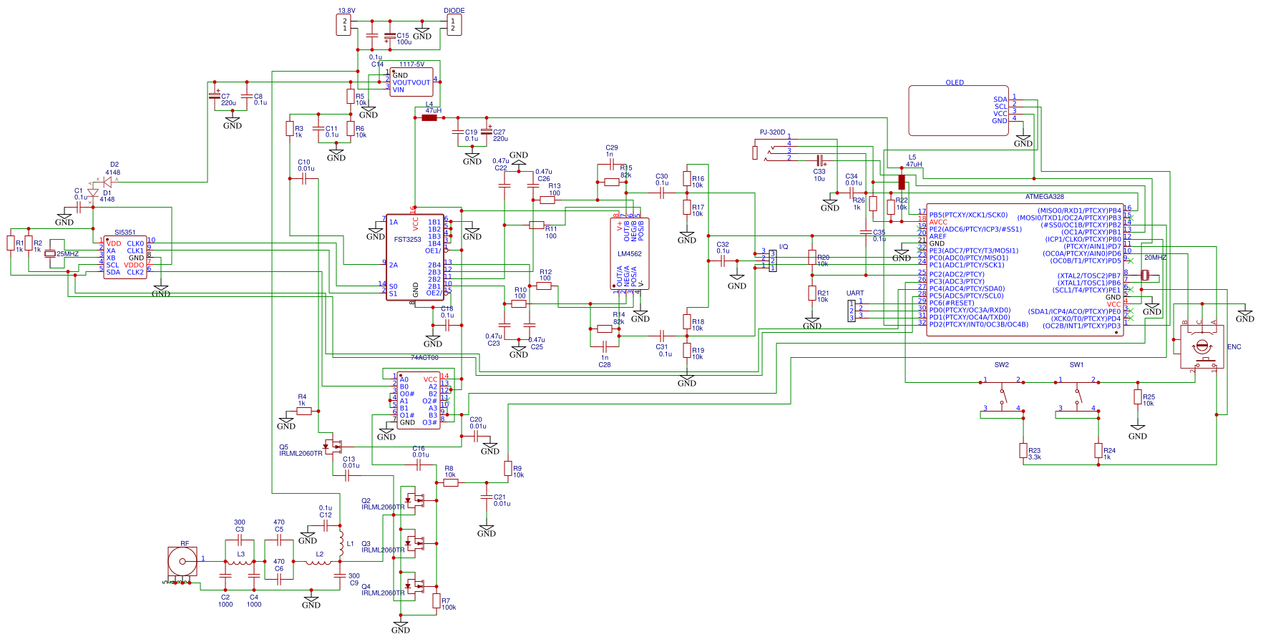Click the Q2 IRLML2060TR MOSFET
Image resolution: width=1263 pixels, height=642 pixels.
(x=414, y=499)
